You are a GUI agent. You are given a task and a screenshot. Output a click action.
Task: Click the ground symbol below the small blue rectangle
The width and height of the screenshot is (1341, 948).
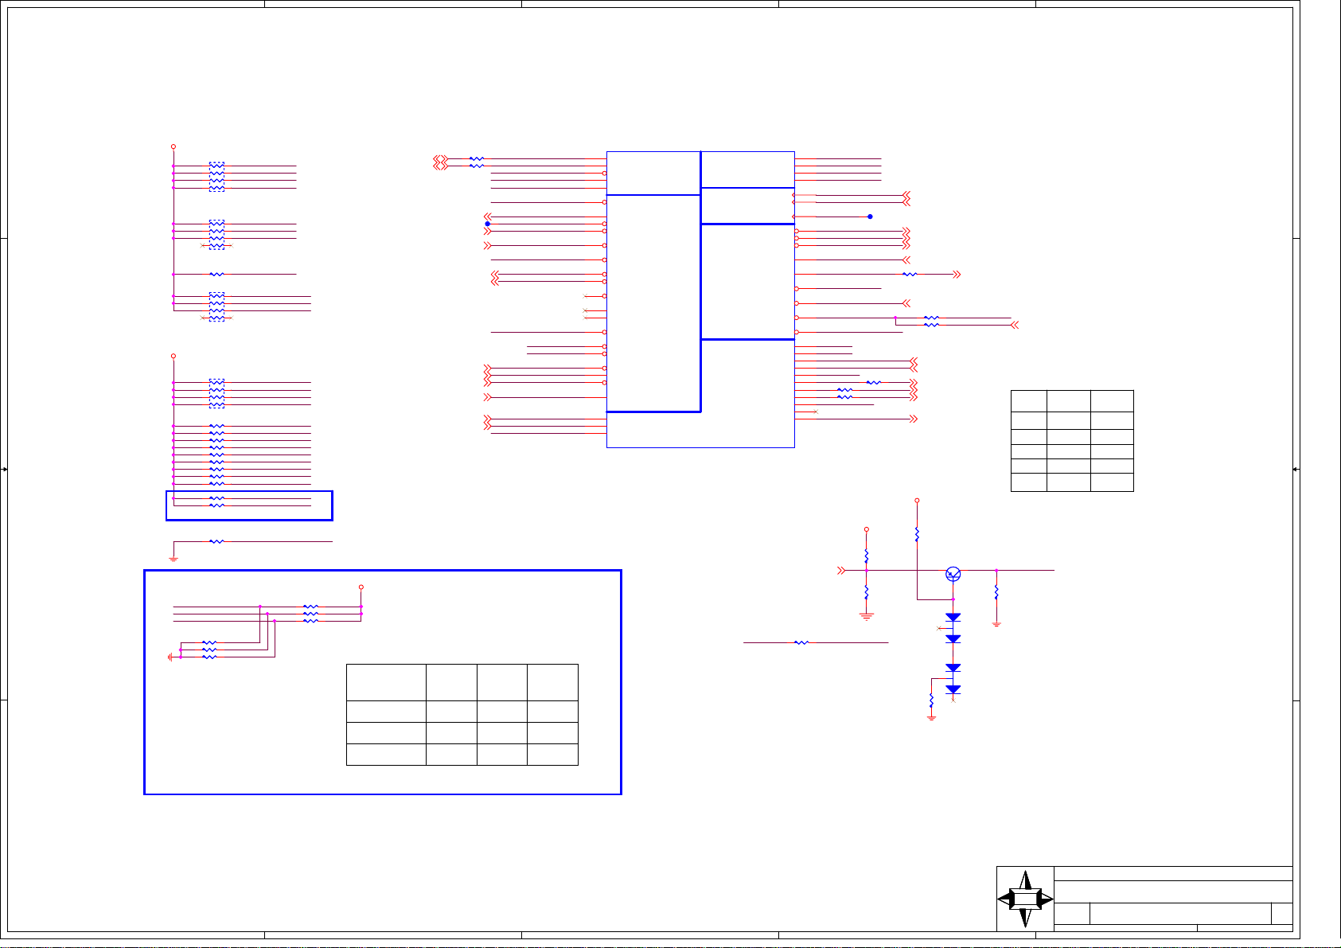tap(173, 558)
